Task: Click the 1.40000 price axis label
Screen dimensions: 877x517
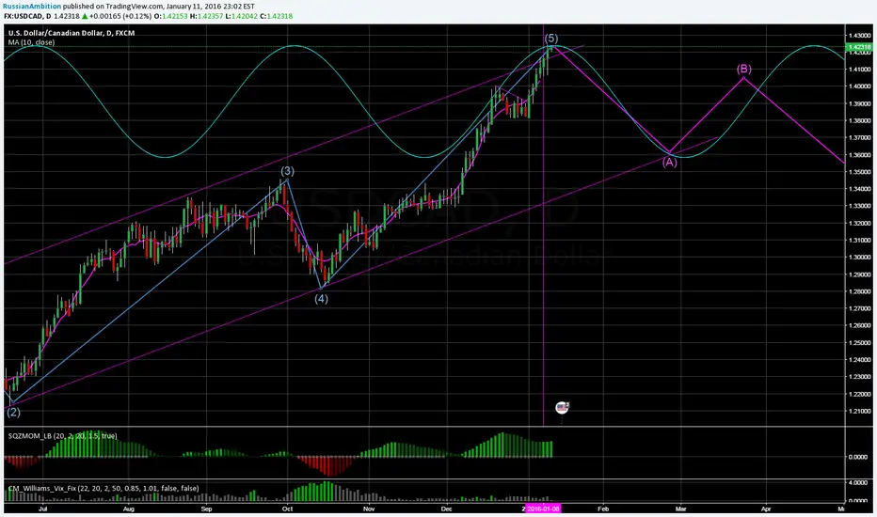Action: pos(860,86)
